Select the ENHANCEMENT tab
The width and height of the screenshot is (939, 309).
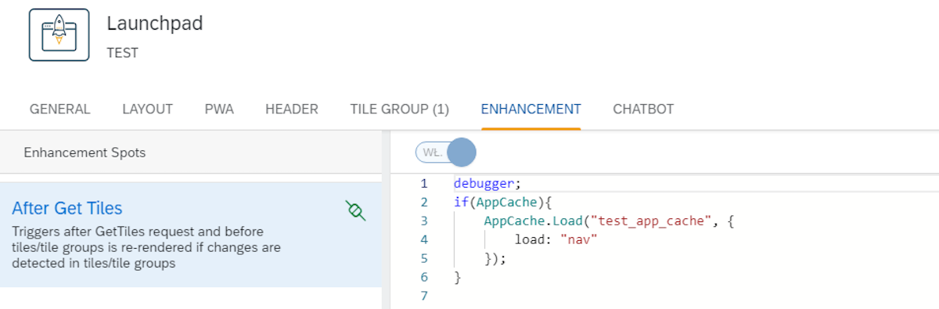click(531, 110)
